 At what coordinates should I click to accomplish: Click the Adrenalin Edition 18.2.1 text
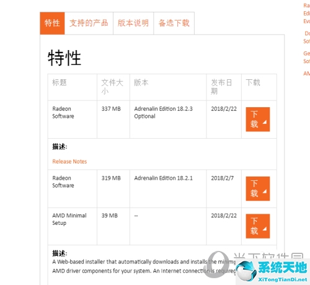coord(163,178)
